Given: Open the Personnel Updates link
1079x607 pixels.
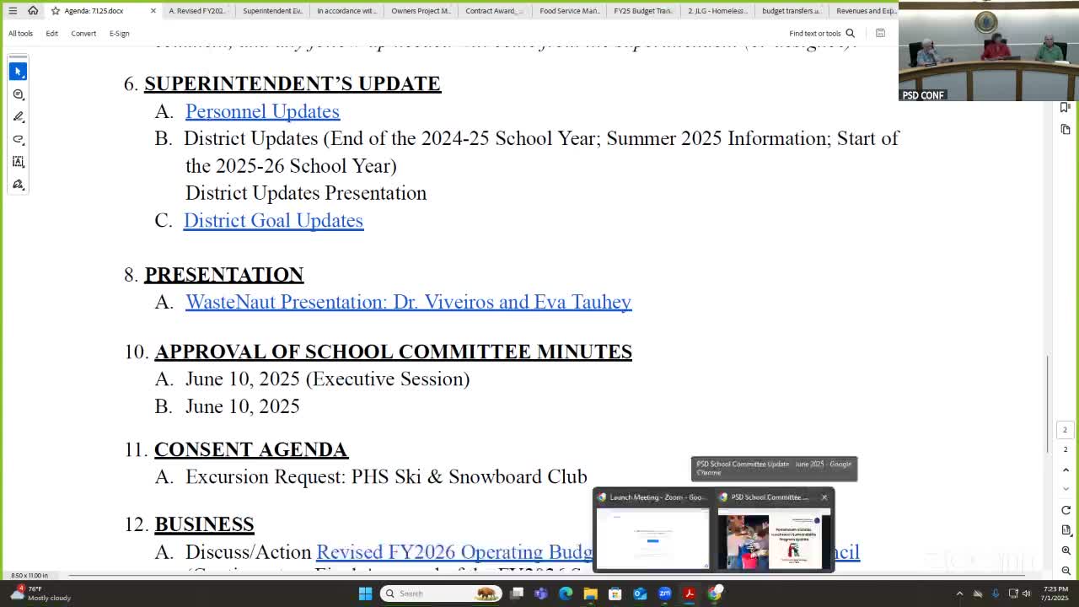Looking at the screenshot, I should point(262,111).
